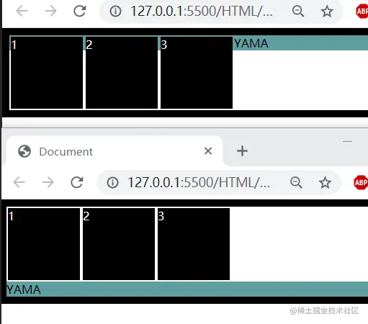Open a new tab with plus button

click(x=242, y=151)
